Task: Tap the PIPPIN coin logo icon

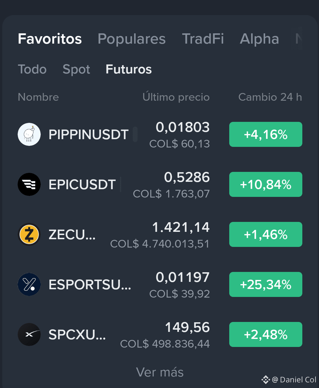Action: click(29, 134)
